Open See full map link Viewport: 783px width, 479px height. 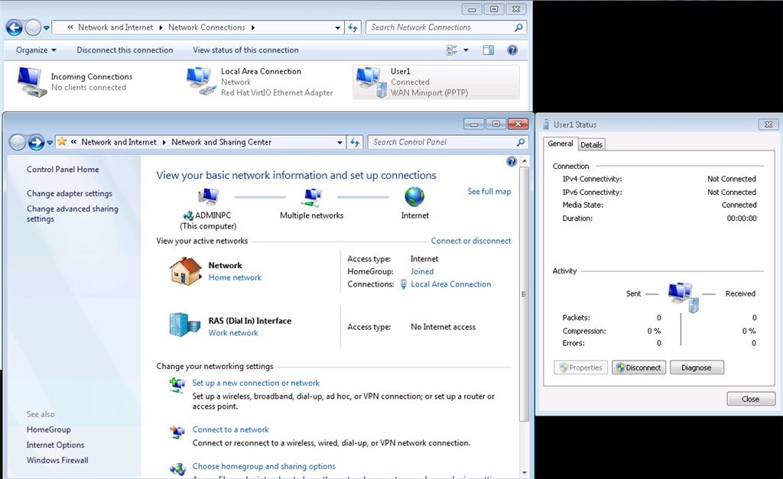point(489,191)
